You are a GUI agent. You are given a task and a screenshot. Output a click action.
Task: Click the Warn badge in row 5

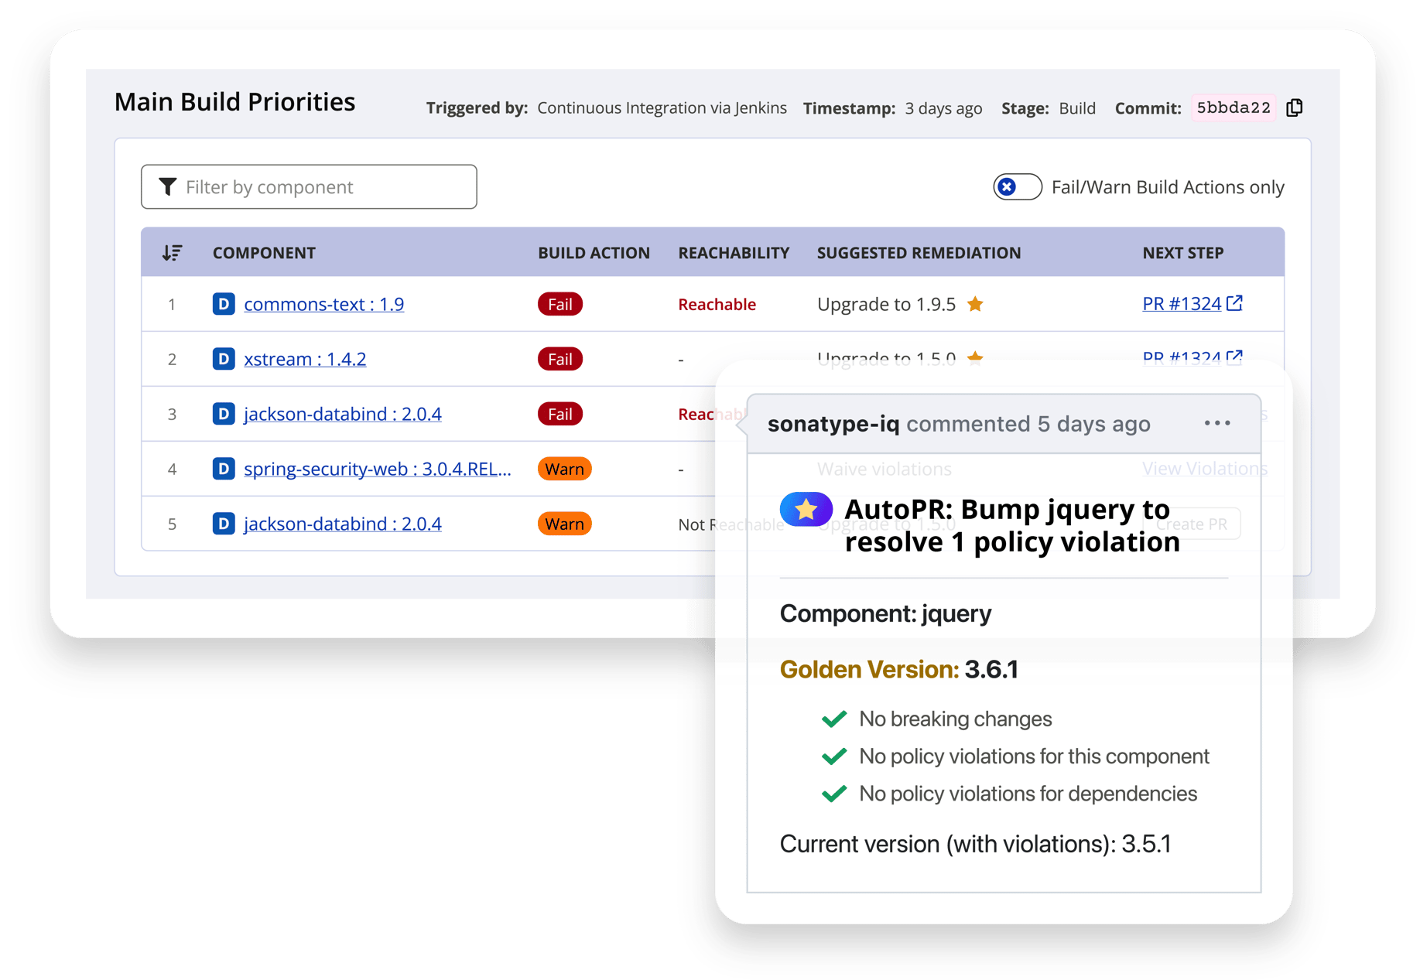[565, 524]
